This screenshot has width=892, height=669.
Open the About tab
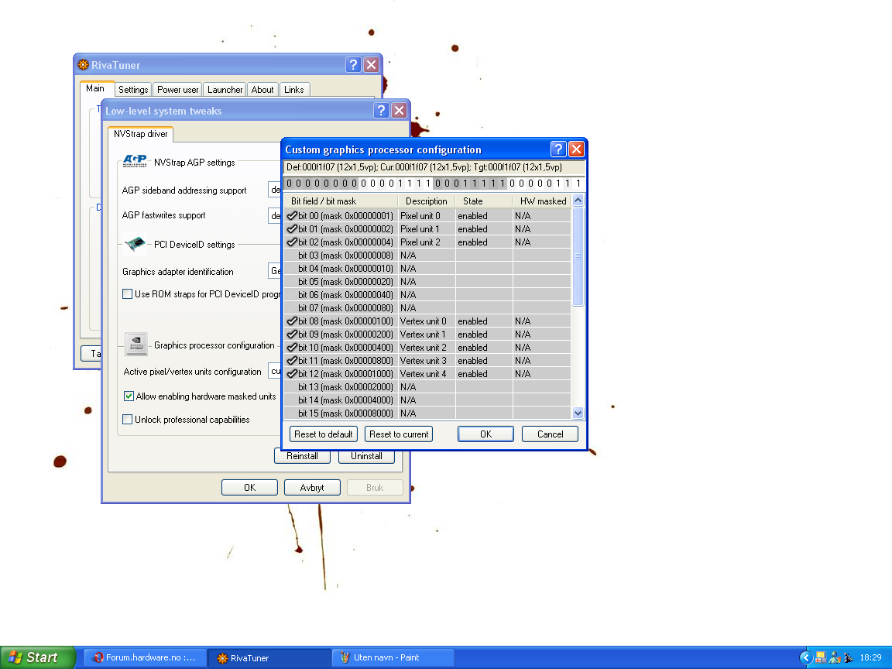[x=262, y=89]
